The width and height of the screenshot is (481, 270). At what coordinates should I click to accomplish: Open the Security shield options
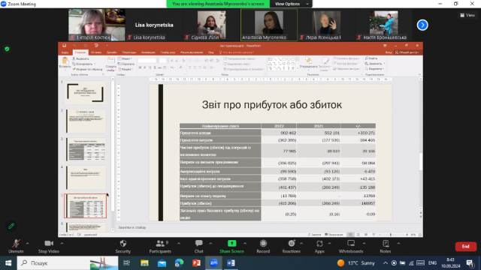[x=123, y=247]
